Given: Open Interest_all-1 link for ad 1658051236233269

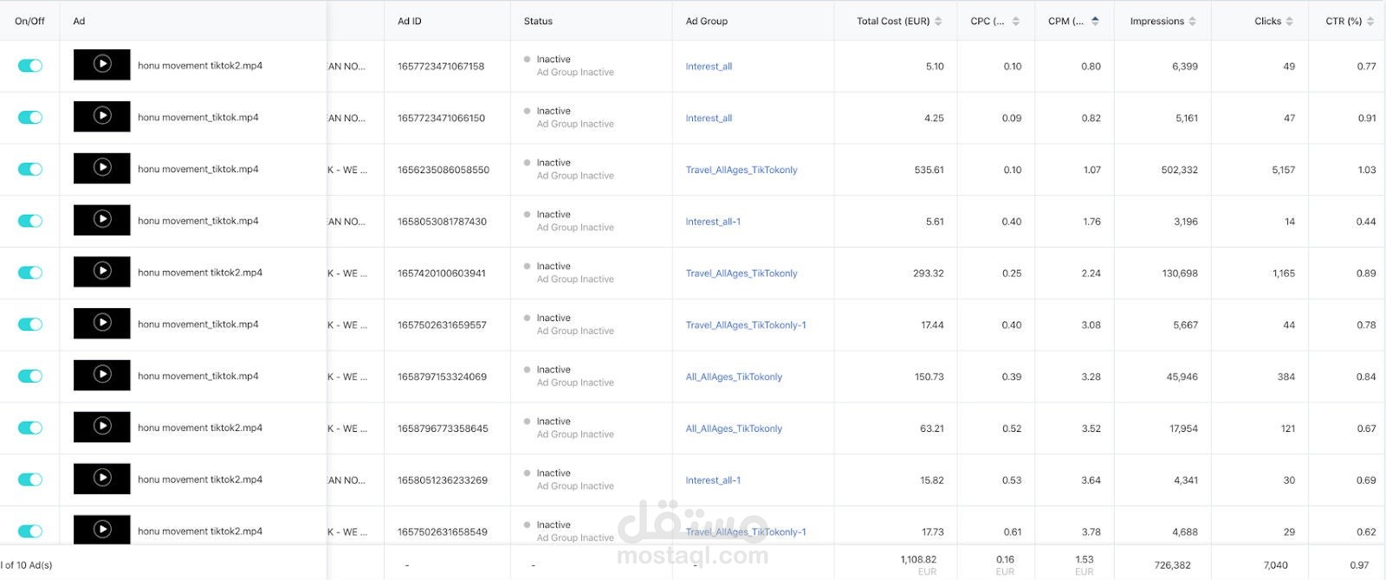Looking at the screenshot, I should pyautogui.click(x=713, y=480).
